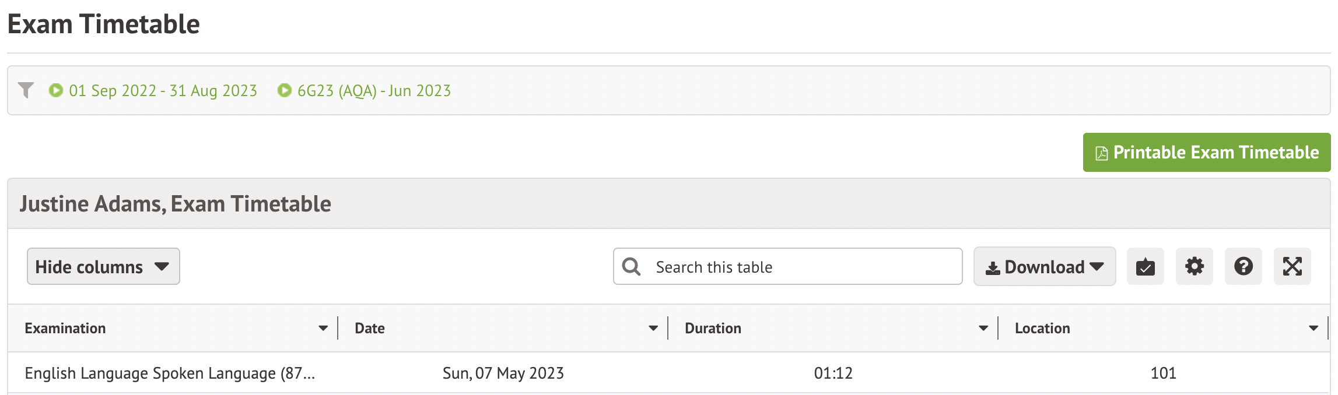Click the calendar checkmark icon button

tap(1145, 267)
